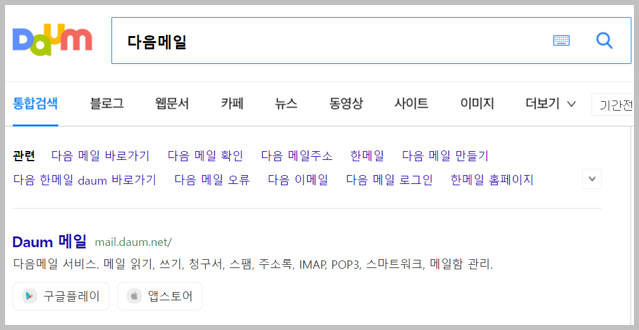Expand related searches with chevron button
The image size is (639, 330).
pyautogui.click(x=592, y=179)
